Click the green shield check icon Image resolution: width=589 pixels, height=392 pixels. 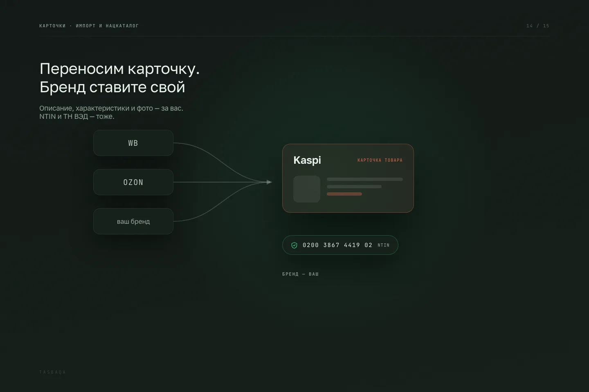coord(294,245)
